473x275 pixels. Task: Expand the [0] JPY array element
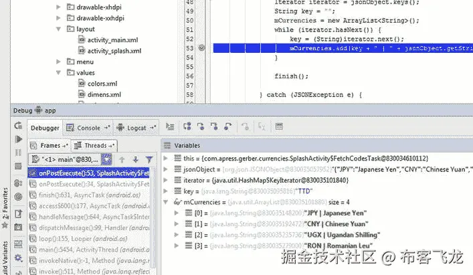[177, 213]
